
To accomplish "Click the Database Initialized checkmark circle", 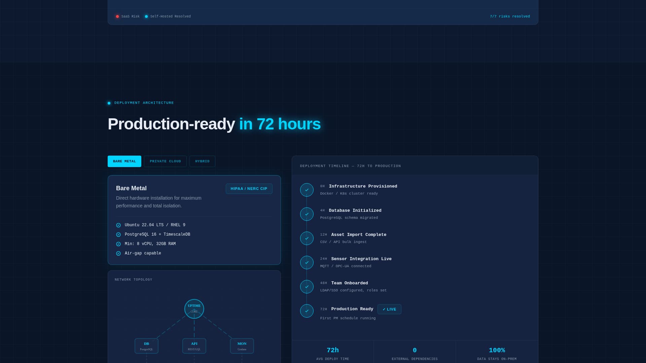I will pos(307,214).
